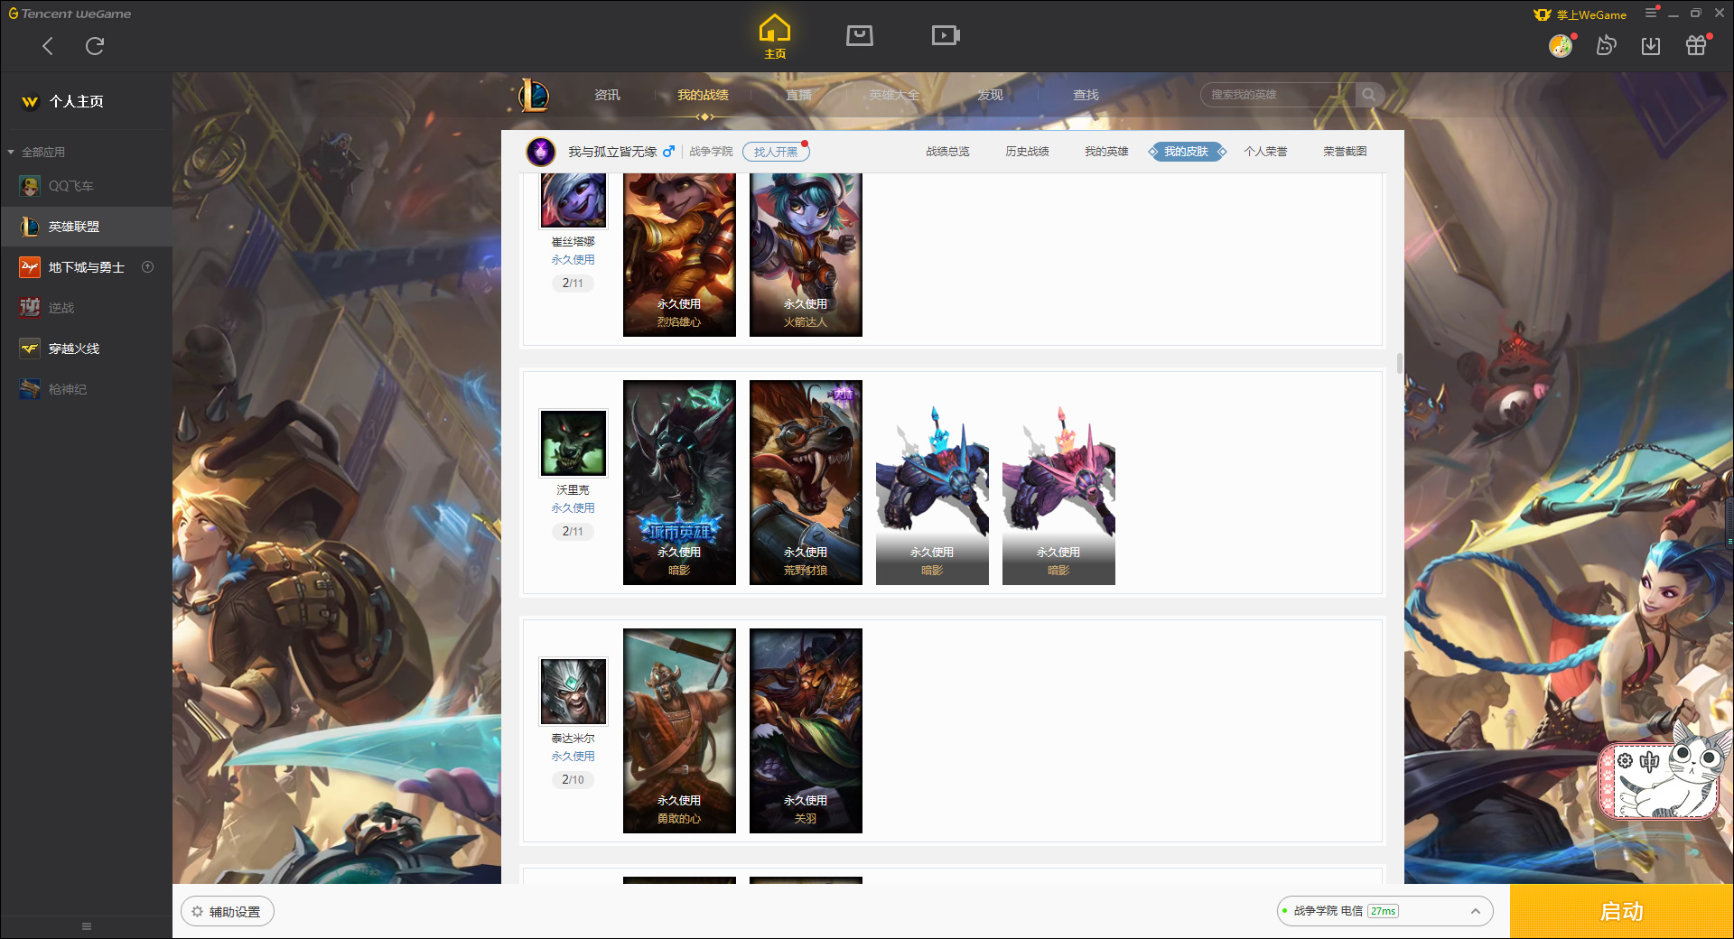1734x939 pixels.
Task: Open 沃里克 暗影 skin card with 城市英雄 banner
Action: (x=679, y=482)
